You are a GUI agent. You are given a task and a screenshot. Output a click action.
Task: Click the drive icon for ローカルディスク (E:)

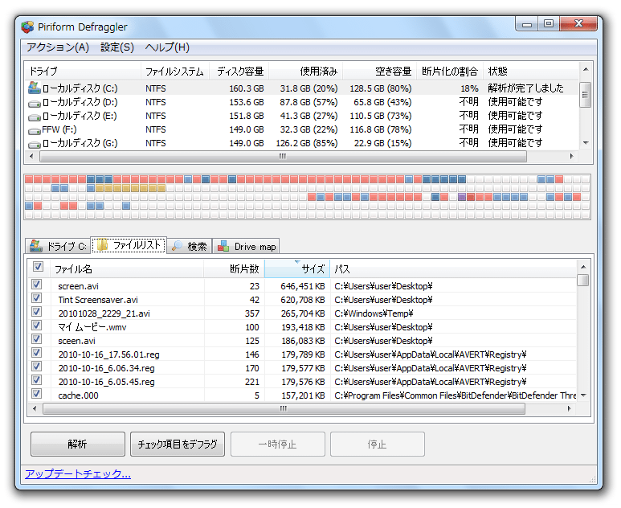35,117
